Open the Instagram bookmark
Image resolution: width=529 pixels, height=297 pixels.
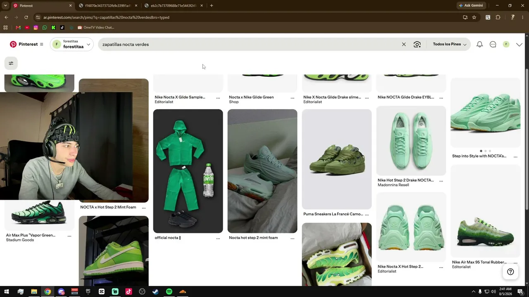coord(36,28)
